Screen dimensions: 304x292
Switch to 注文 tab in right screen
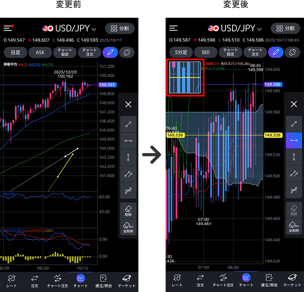pos(200,281)
